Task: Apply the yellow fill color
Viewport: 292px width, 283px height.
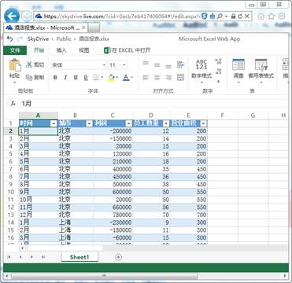Action: (x=111, y=78)
